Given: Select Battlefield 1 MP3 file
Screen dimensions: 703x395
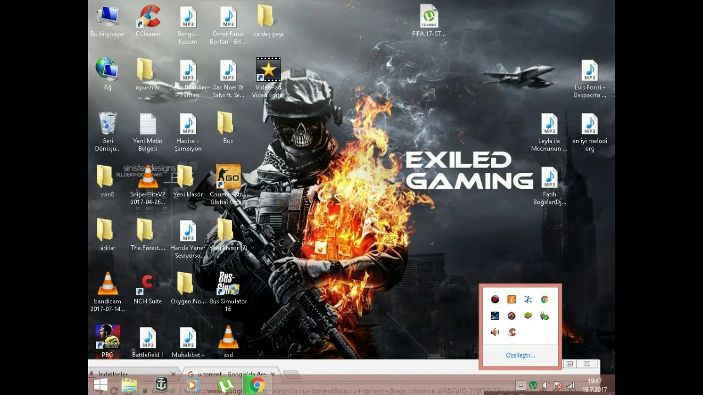Looking at the screenshot, I should [x=148, y=343].
